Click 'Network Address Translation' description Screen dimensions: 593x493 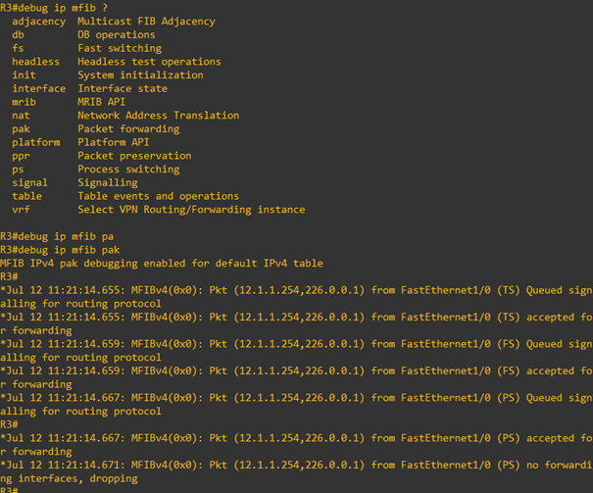[159, 116]
